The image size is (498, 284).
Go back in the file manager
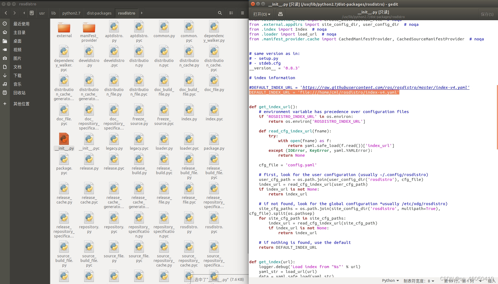pos(6,13)
